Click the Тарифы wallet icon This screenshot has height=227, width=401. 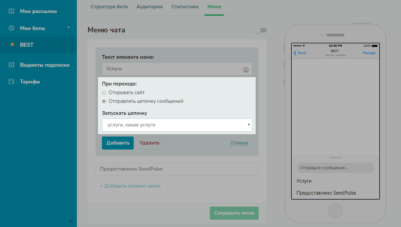(x=11, y=81)
